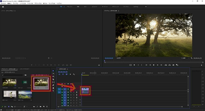Play the program monitor video
This screenshot has width=205, height=111.
pyautogui.click(x=154, y=65)
